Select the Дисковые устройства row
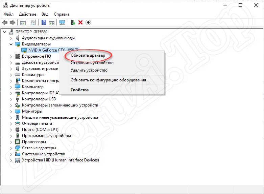Image resolution: width=264 pixels, height=194 pixels. point(41,62)
